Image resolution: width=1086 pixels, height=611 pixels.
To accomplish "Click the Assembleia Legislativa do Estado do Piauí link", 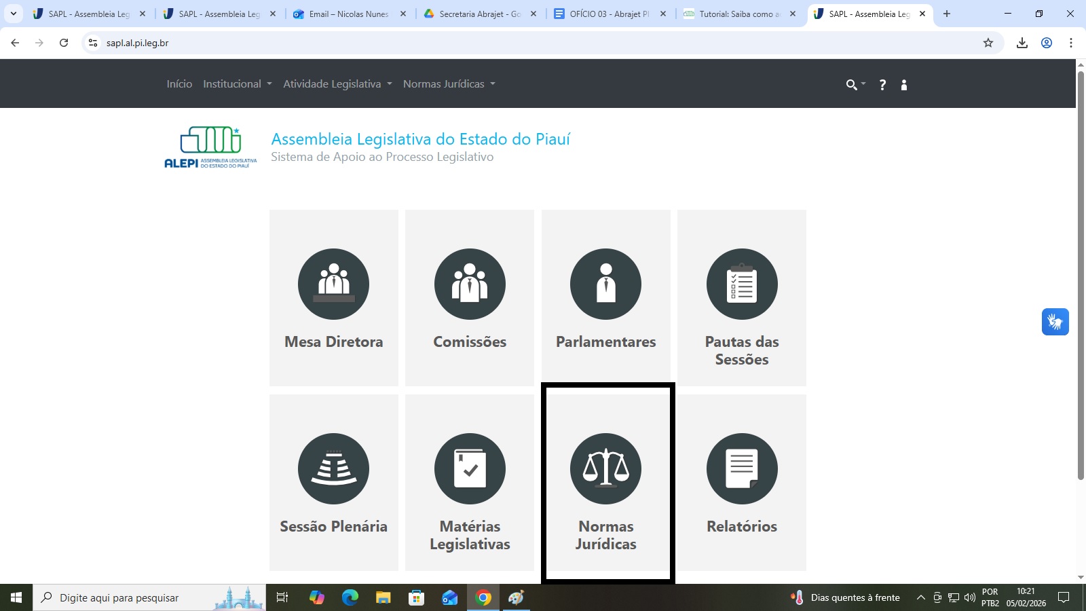I will 420,139.
